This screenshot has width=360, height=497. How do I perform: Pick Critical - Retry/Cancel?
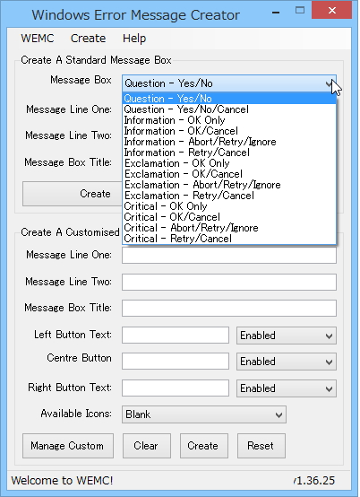point(229,239)
